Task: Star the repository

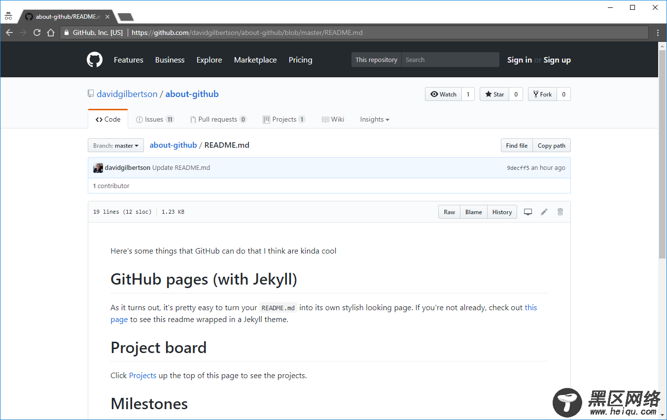Action: 494,94
